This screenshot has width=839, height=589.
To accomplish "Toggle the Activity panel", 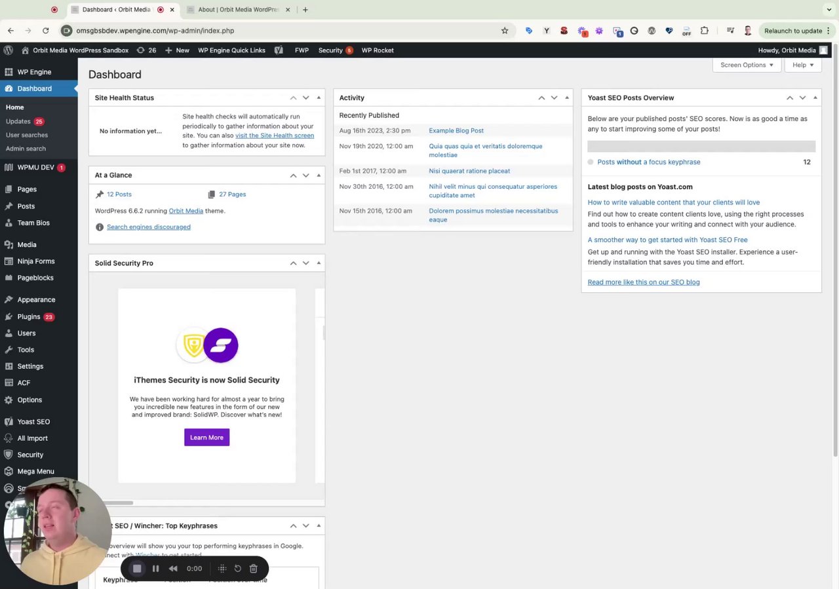I will click(x=567, y=98).
